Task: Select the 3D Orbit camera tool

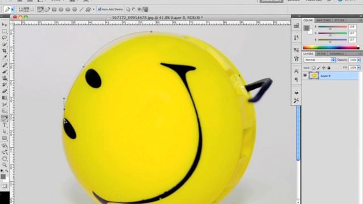Action: click(5, 152)
